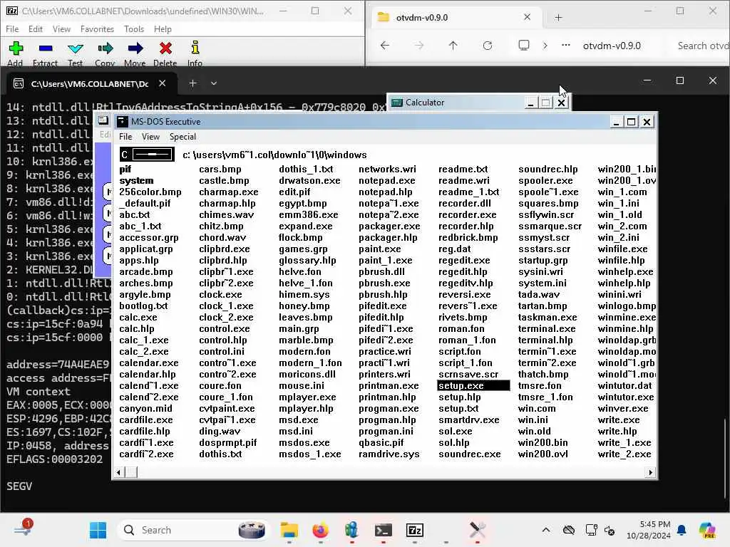Switch to 7-Zip from the taskbar
Image resolution: width=730 pixels, height=547 pixels.
[x=414, y=530]
